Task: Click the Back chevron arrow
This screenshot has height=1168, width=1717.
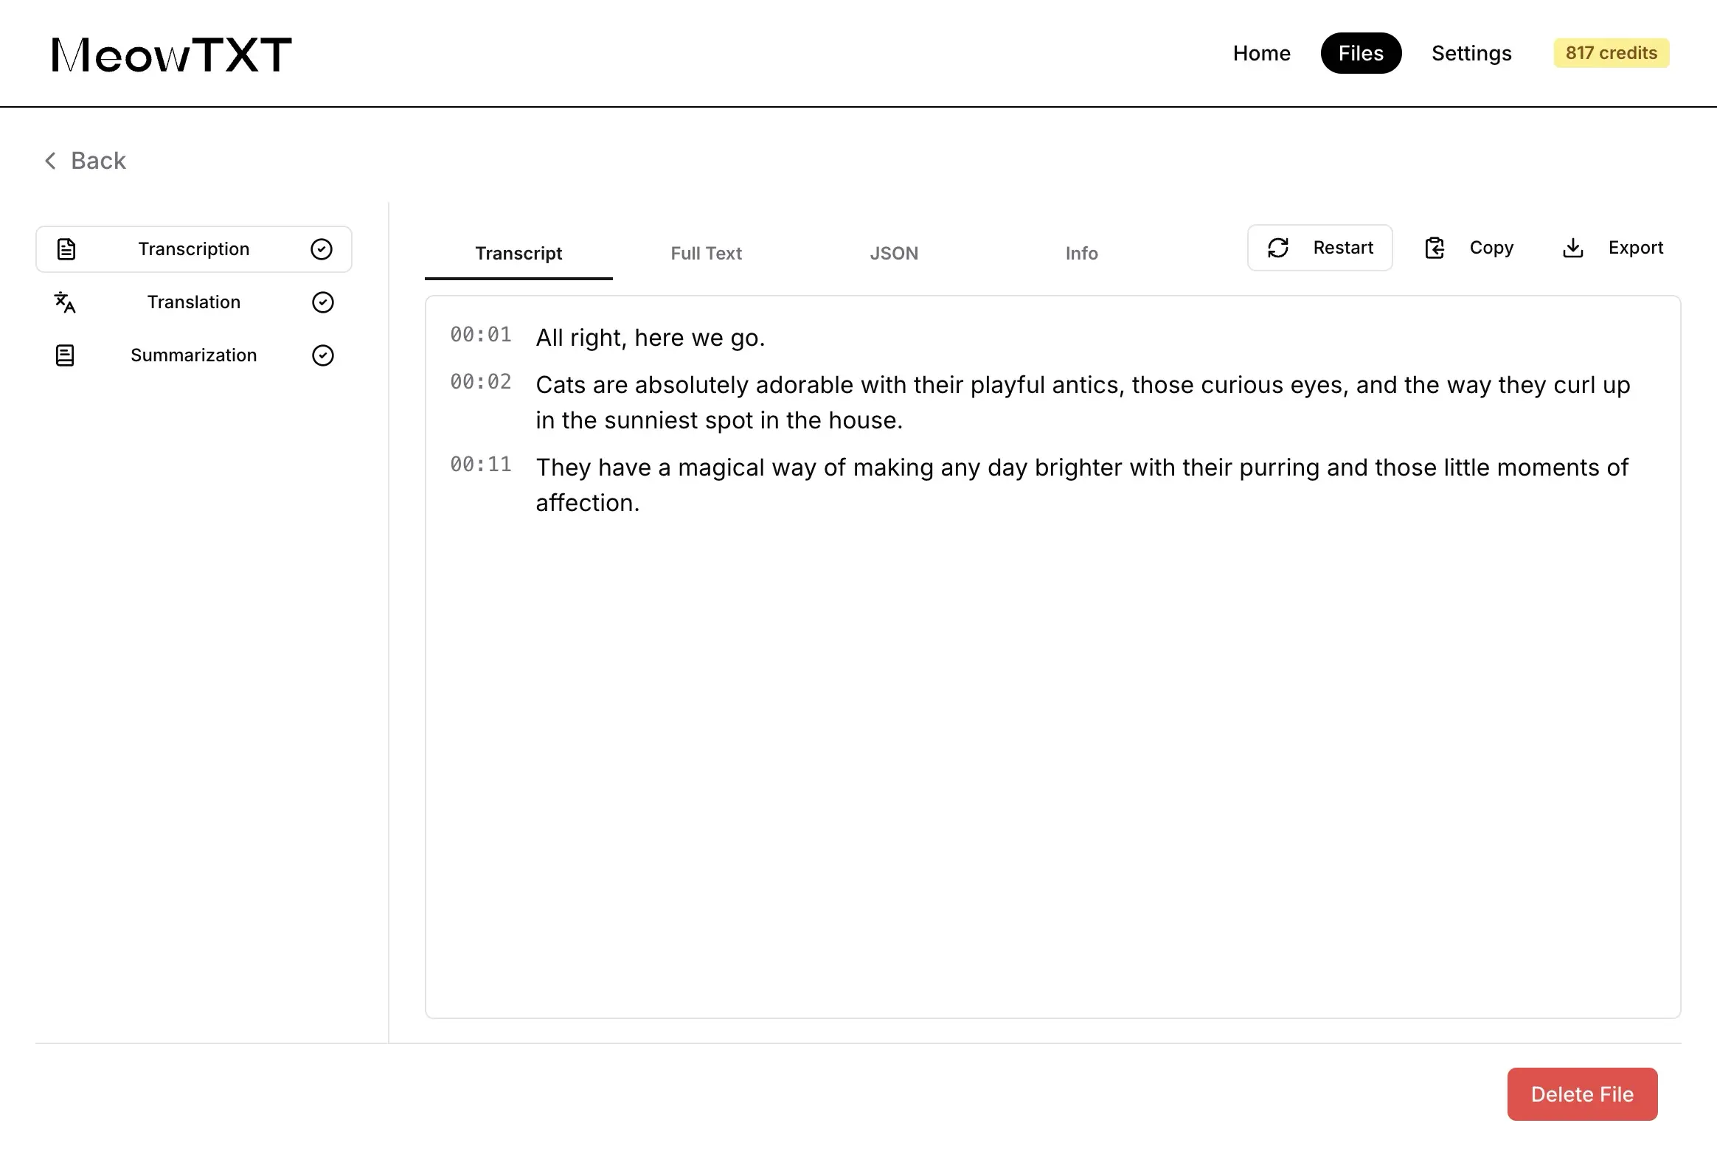Action: (50, 160)
